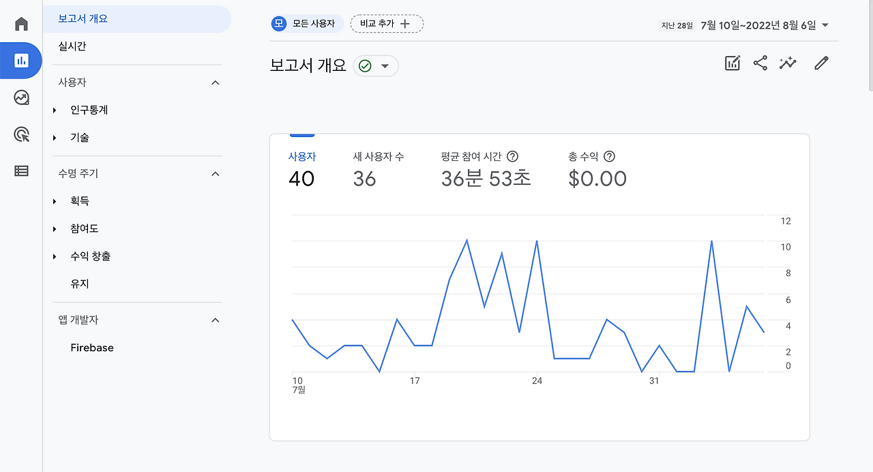Share the report using the share icon
The width and height of the screenshot is (873, 472).
click(x=760, y=62)
